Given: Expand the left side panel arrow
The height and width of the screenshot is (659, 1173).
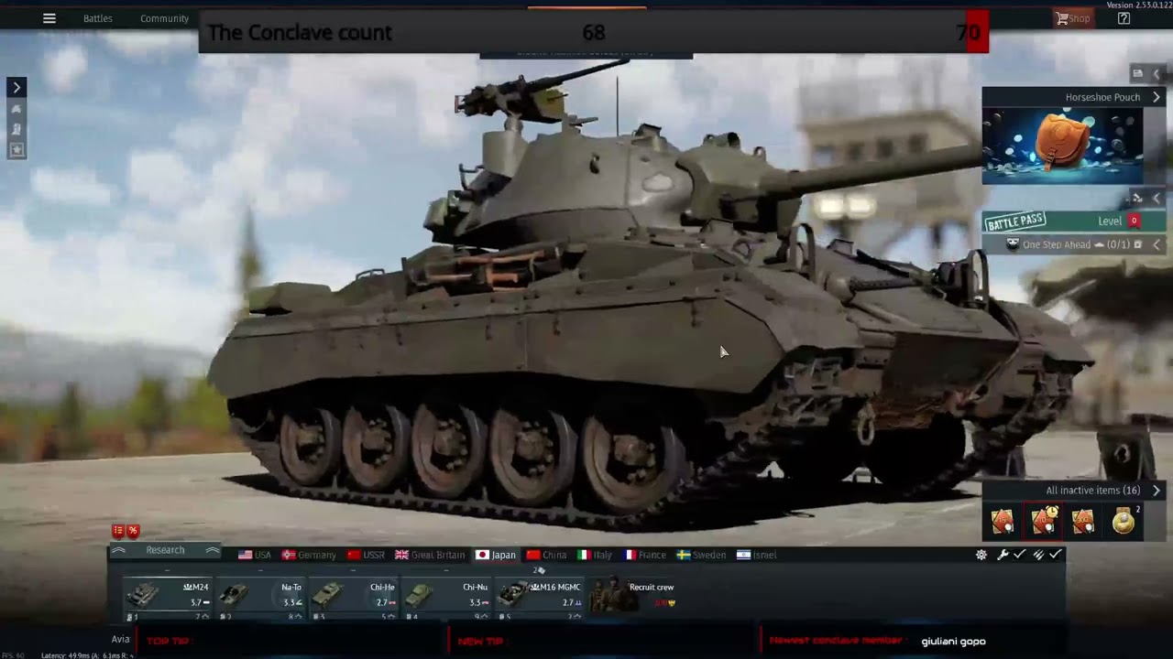Looking at the screenshot, I should coord(16,87).
